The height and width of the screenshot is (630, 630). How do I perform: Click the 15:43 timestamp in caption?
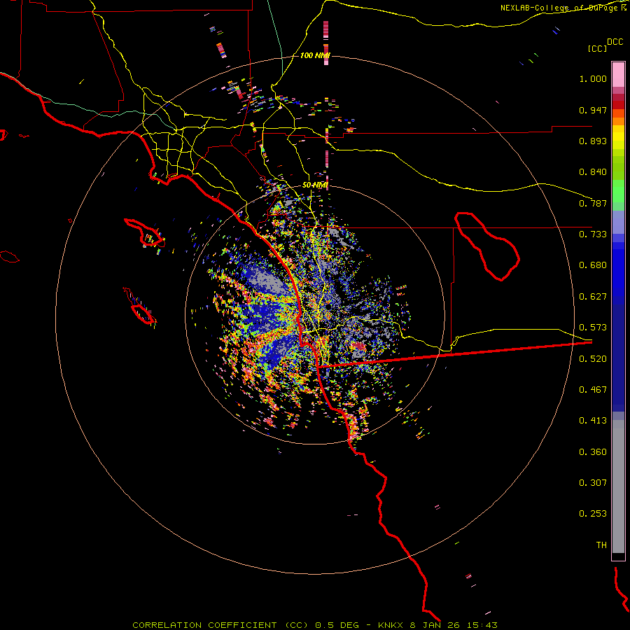(x=484, y=625)
